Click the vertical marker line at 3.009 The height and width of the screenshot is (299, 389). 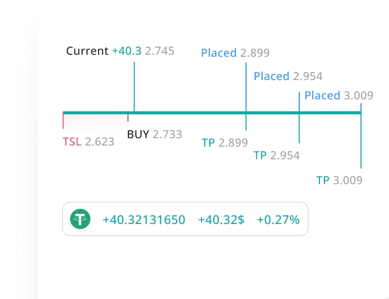coord(361,136)
